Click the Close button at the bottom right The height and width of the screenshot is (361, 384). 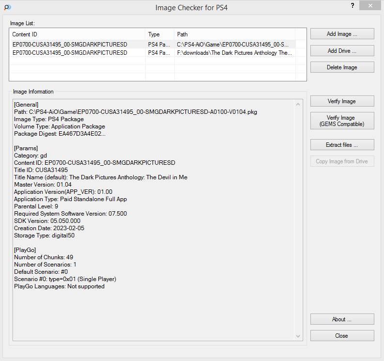(342, 336)
